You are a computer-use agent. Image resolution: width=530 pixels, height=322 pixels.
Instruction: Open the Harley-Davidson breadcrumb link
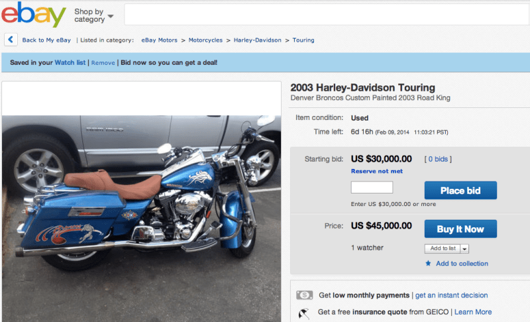point(257,40)
